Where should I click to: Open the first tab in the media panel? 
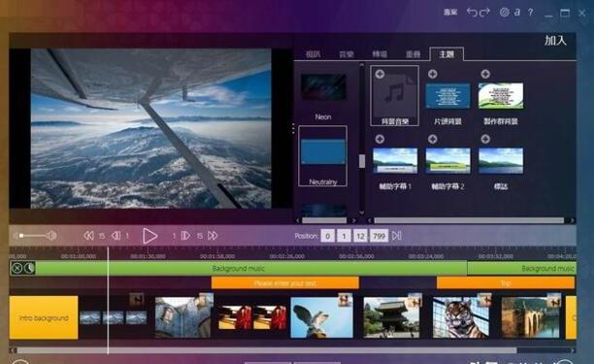313,54
